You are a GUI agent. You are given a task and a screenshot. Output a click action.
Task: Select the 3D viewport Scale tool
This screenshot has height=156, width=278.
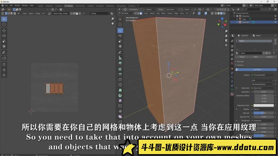[x=120, y=41]
